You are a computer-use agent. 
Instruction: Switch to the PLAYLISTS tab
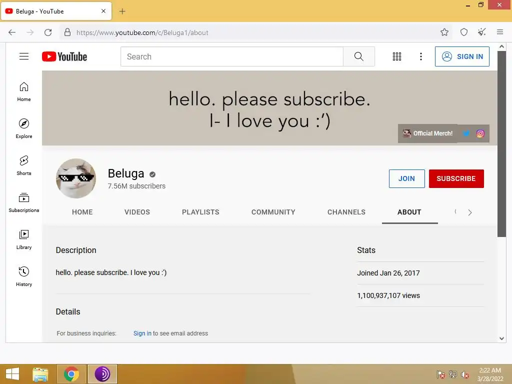[x=200, y=212]
